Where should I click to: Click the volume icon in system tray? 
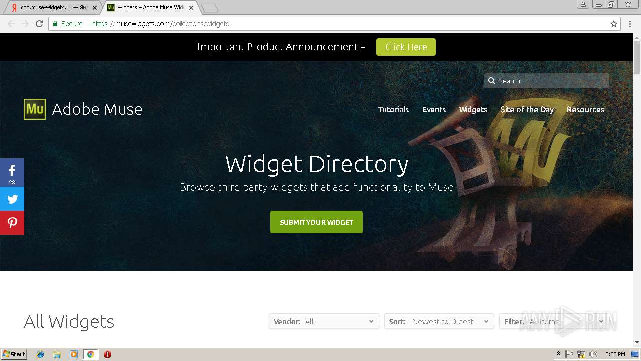(593, 354)
